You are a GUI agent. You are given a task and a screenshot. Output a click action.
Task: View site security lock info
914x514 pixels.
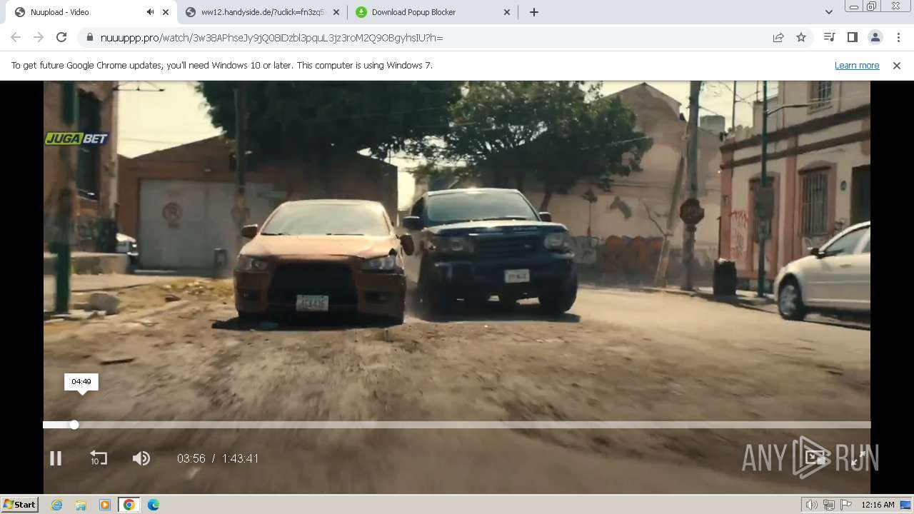[89, 37]
